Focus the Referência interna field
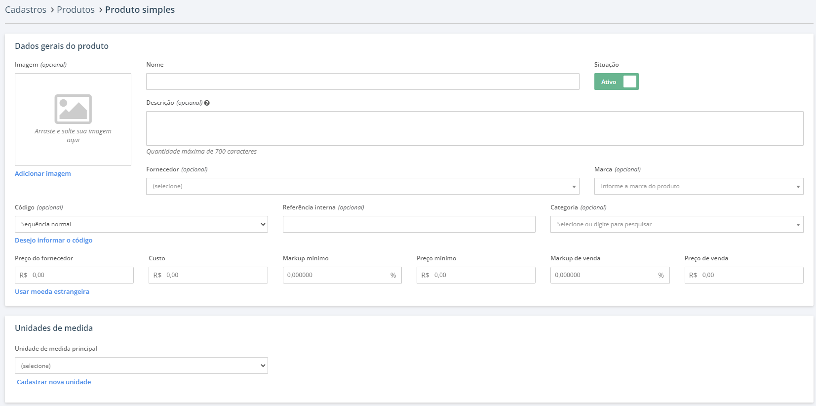 coord(409,224)
